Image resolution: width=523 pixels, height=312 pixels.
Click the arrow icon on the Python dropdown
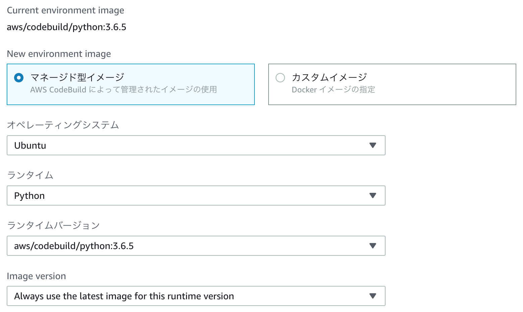pos(372,196)
